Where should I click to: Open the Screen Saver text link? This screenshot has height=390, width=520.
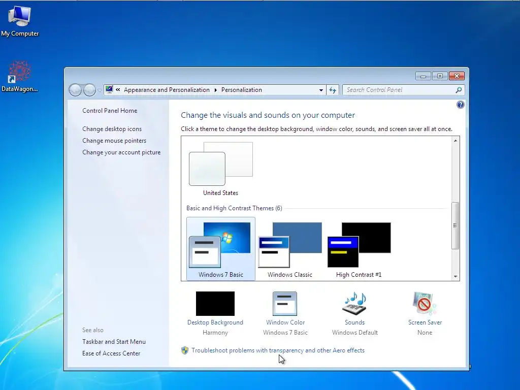click(x=425, y=322)
